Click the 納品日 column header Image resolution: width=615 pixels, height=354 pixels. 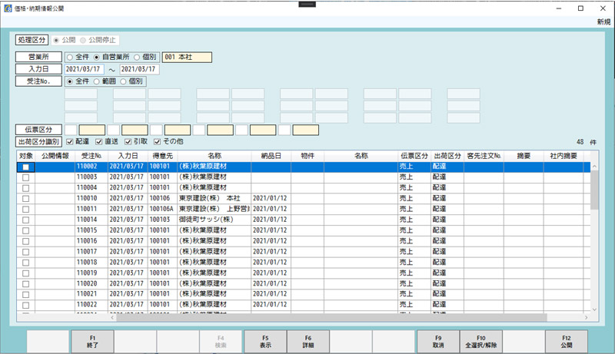271,156
